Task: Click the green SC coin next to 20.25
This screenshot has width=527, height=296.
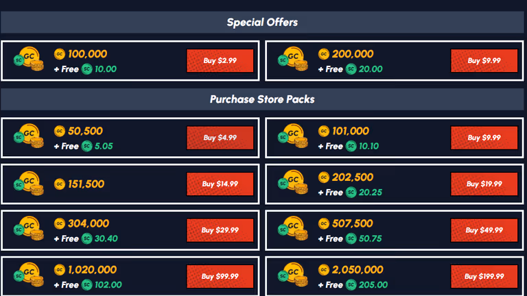Action: 351,193
